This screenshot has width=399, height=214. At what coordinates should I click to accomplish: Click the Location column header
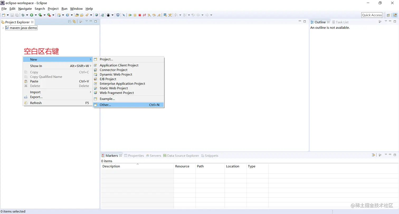pos(236,166)
